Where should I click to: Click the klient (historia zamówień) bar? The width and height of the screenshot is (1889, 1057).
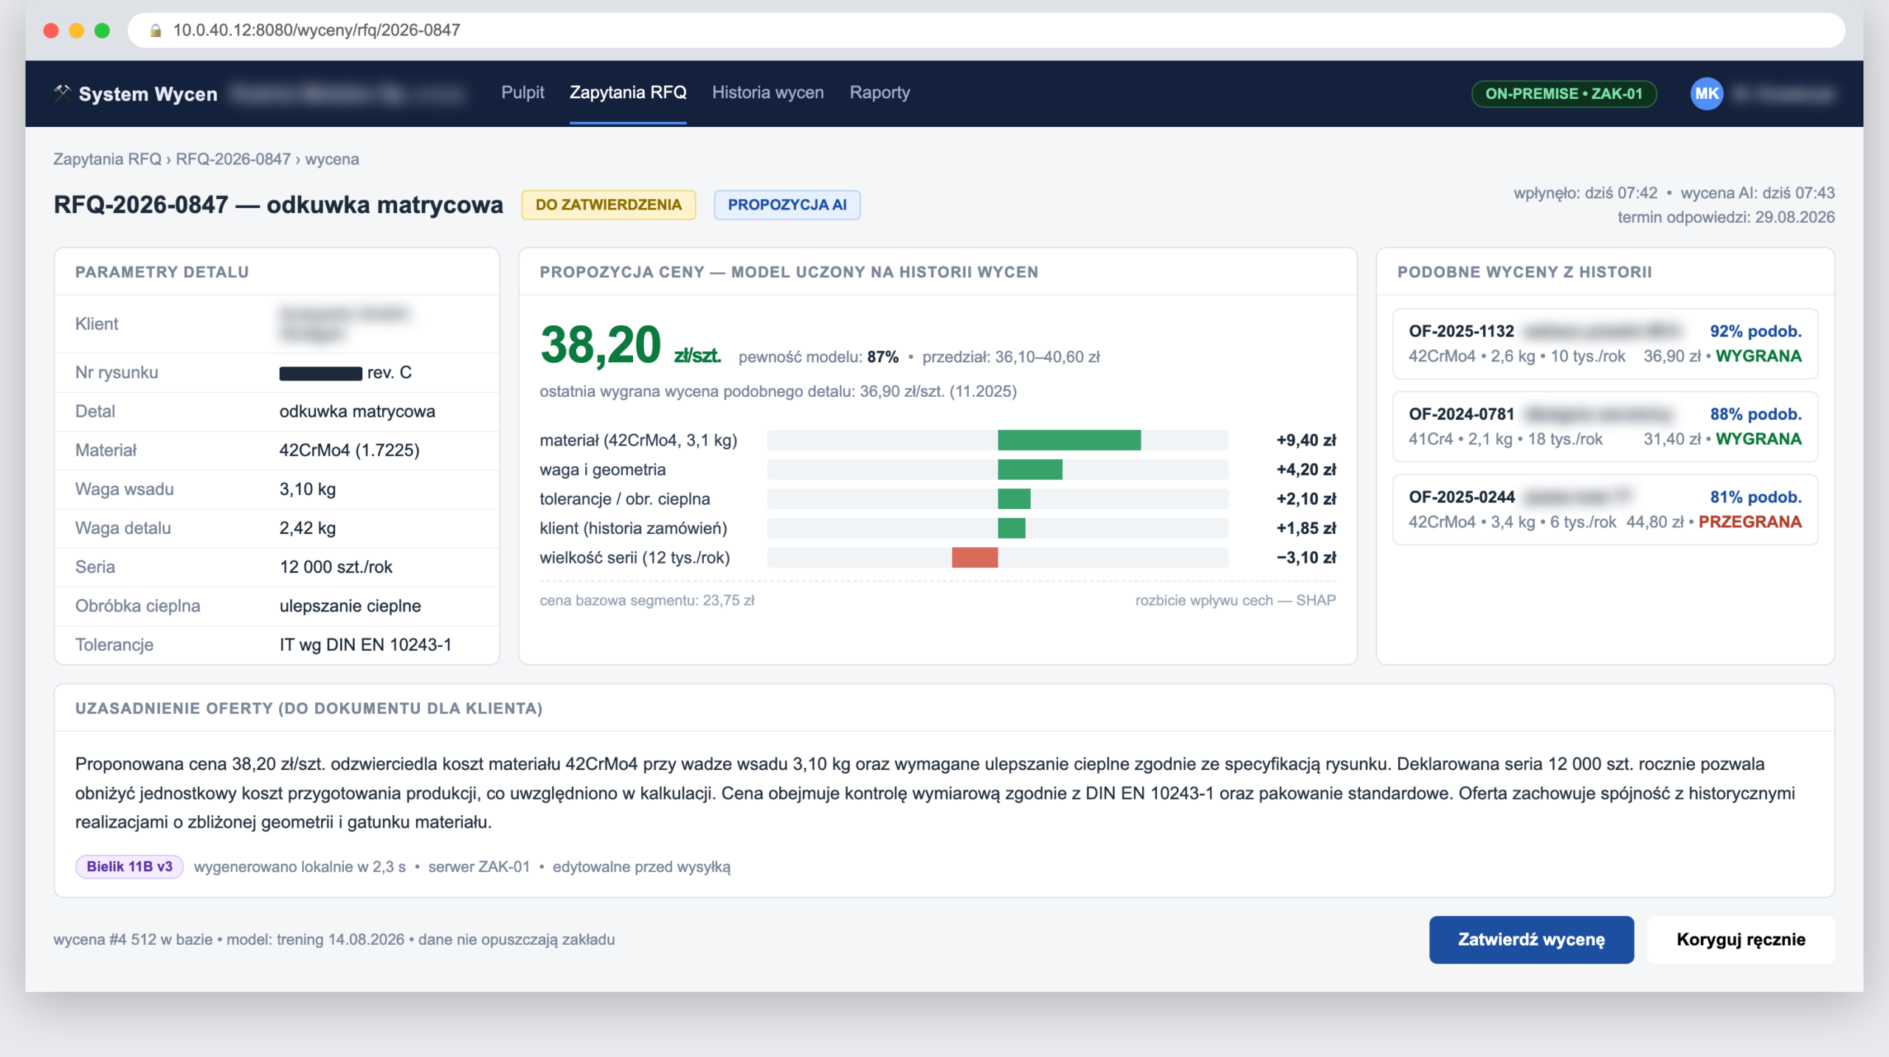1012,528
